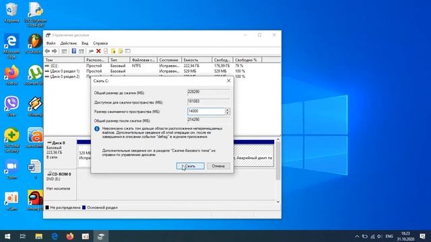This screenshot has height=242, width=431.
Task: Show hidden tray icons chevron
Action: [x=357, y=236]
